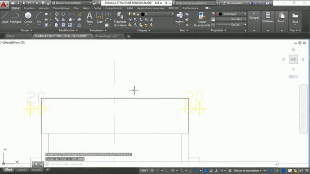This screenshot has height=174, width=310.
Task: Open the Base view panel
Action: tap(295, 18)
